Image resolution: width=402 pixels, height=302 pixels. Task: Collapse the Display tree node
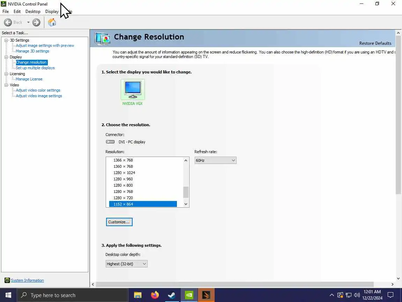click(x=6, y=57)
